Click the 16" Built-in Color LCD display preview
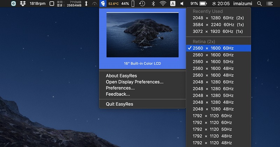 142,39
